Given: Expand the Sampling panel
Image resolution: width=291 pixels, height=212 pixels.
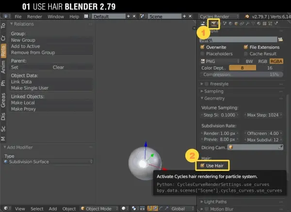Looking at the screenshot, I should [x=202, y=91].
